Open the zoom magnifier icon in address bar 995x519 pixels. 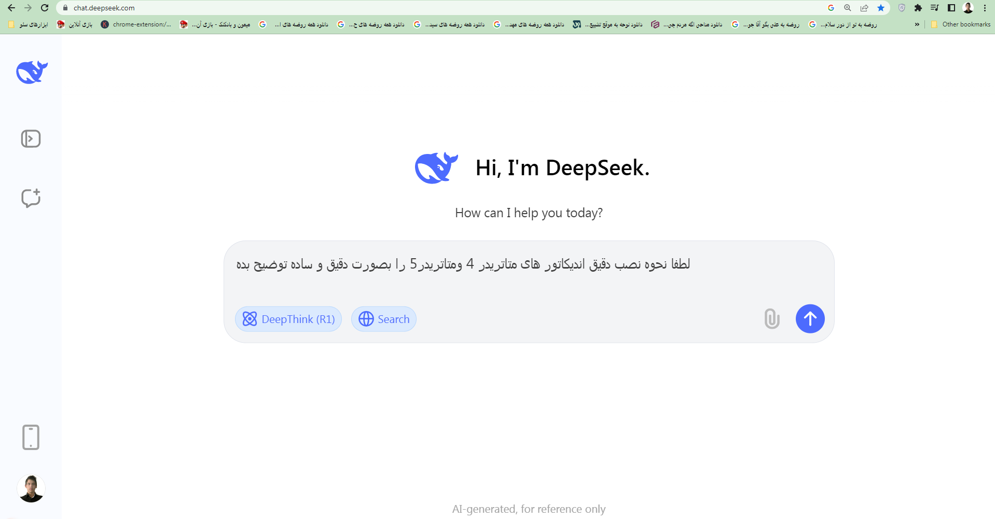click(848, 8)
